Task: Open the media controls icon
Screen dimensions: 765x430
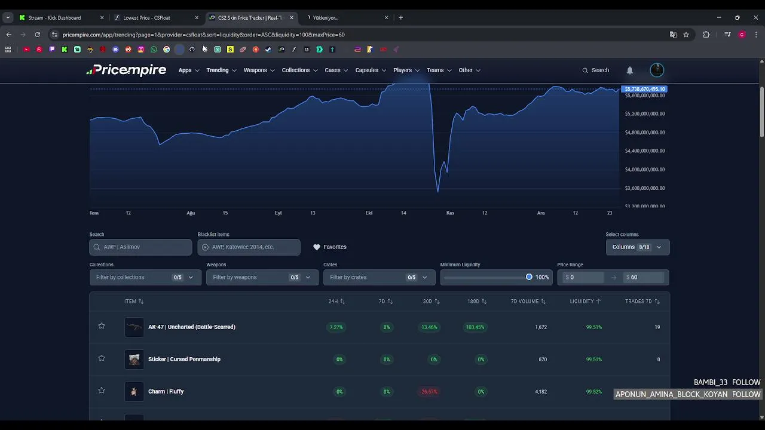Action: click(x=727, y=35)
